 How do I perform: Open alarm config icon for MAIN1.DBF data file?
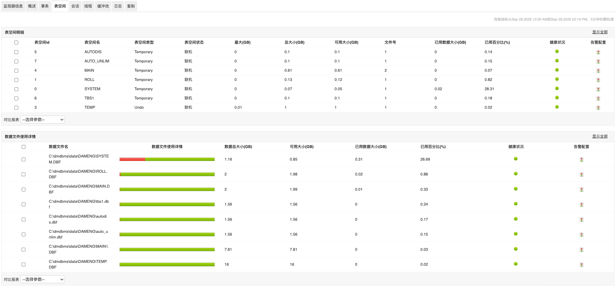click(581, 250)
